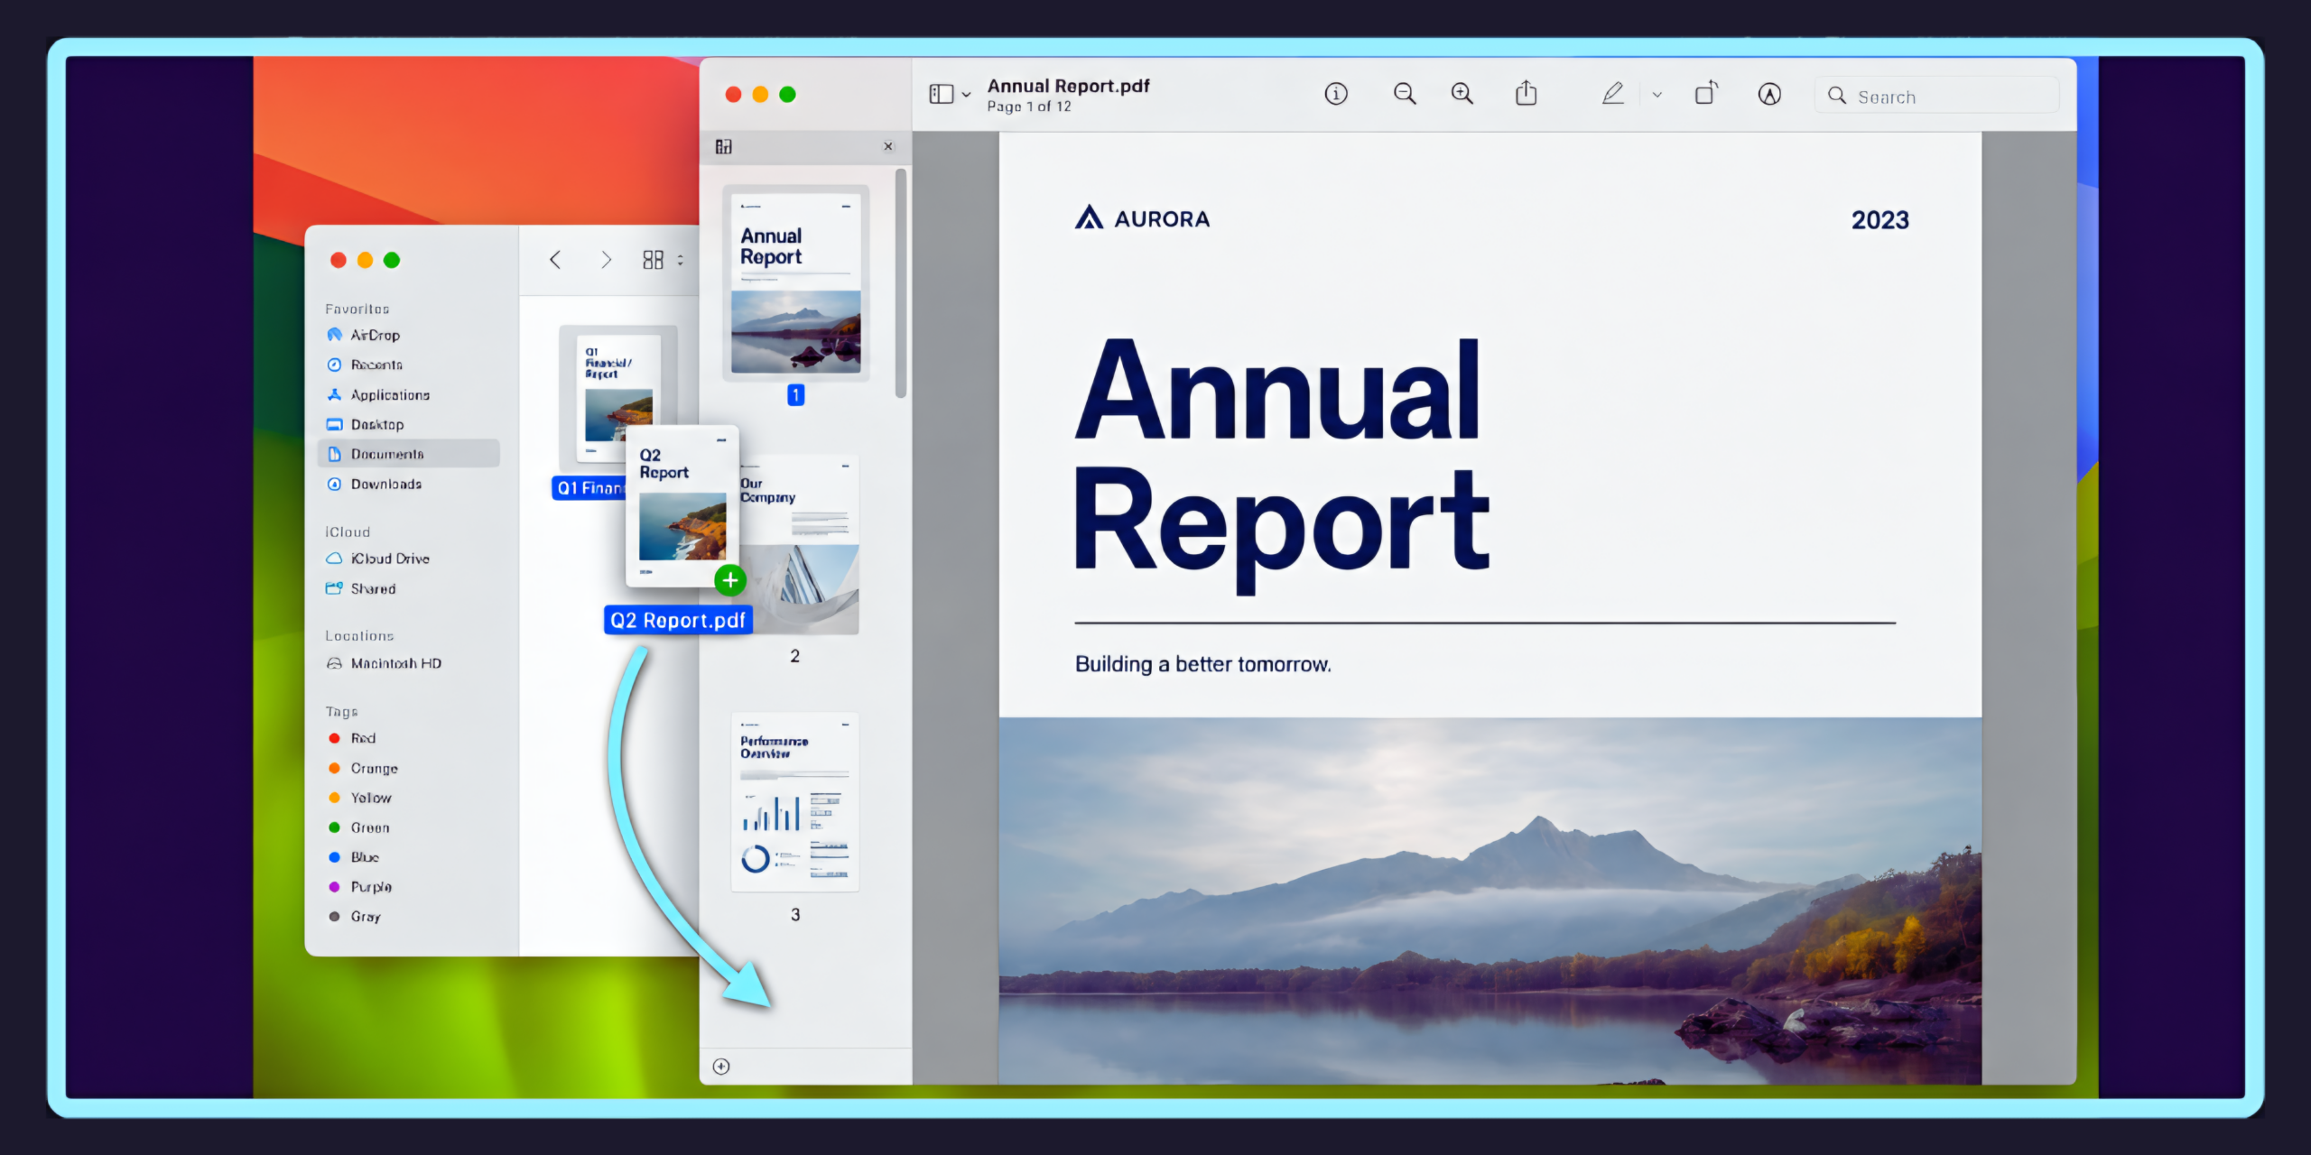Click the iCloud Drive cloud icon
2311x1155 pixels.
coord(334,559)
